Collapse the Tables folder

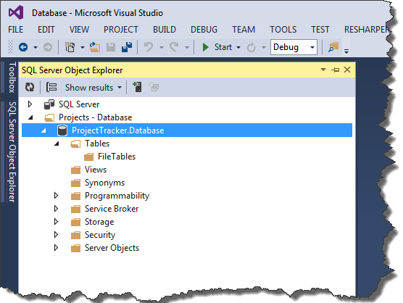[x=57, y=144]
